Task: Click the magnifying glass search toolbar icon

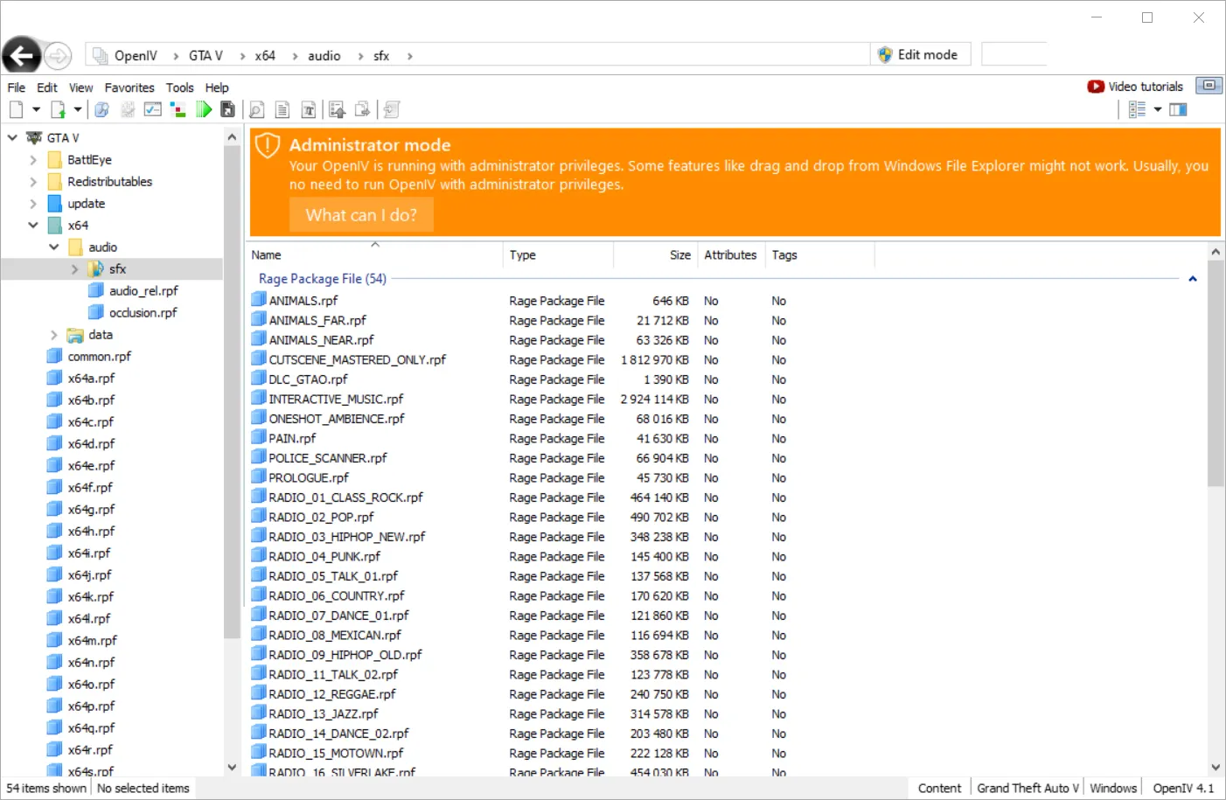Action: [256, 109]
